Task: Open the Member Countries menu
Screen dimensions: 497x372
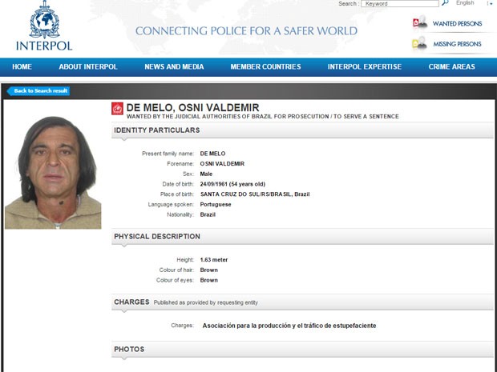Action: click(x=265, y=66)
